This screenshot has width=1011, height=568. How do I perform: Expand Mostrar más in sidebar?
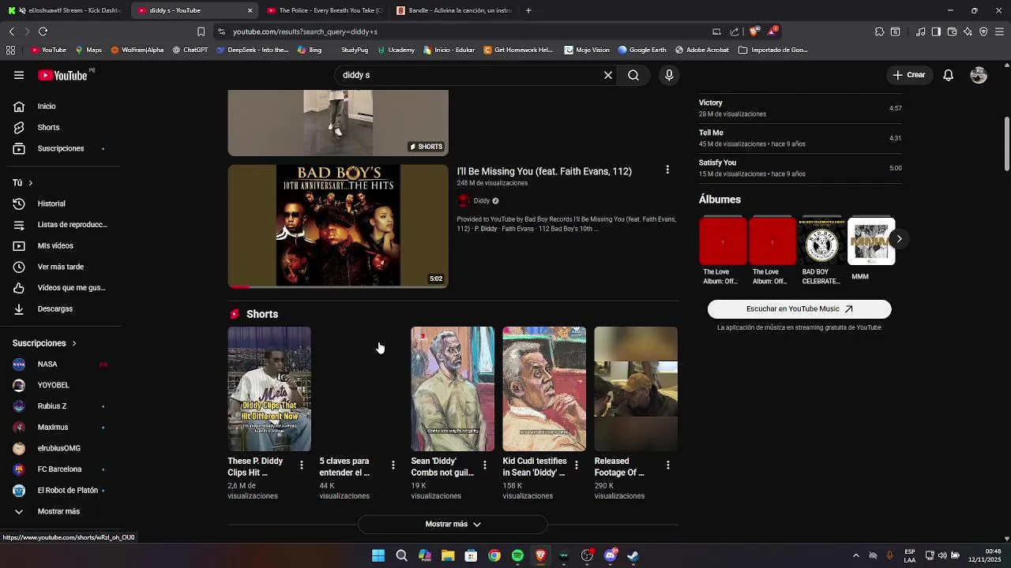60,511
